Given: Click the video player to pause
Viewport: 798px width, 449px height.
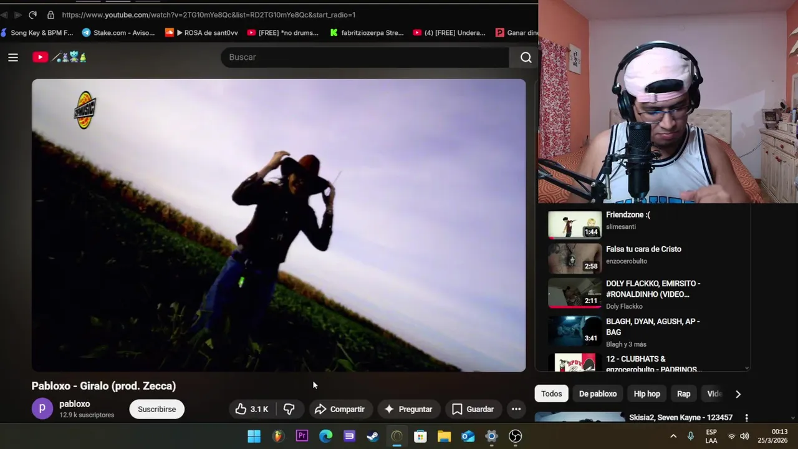Looking at the screenshot, I should (x=279, y=225).
